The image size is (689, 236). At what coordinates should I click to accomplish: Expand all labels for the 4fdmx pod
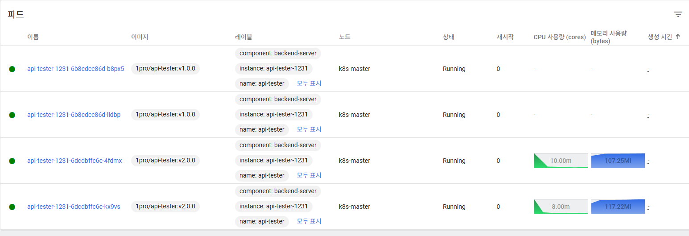click(x=309, y=175)
